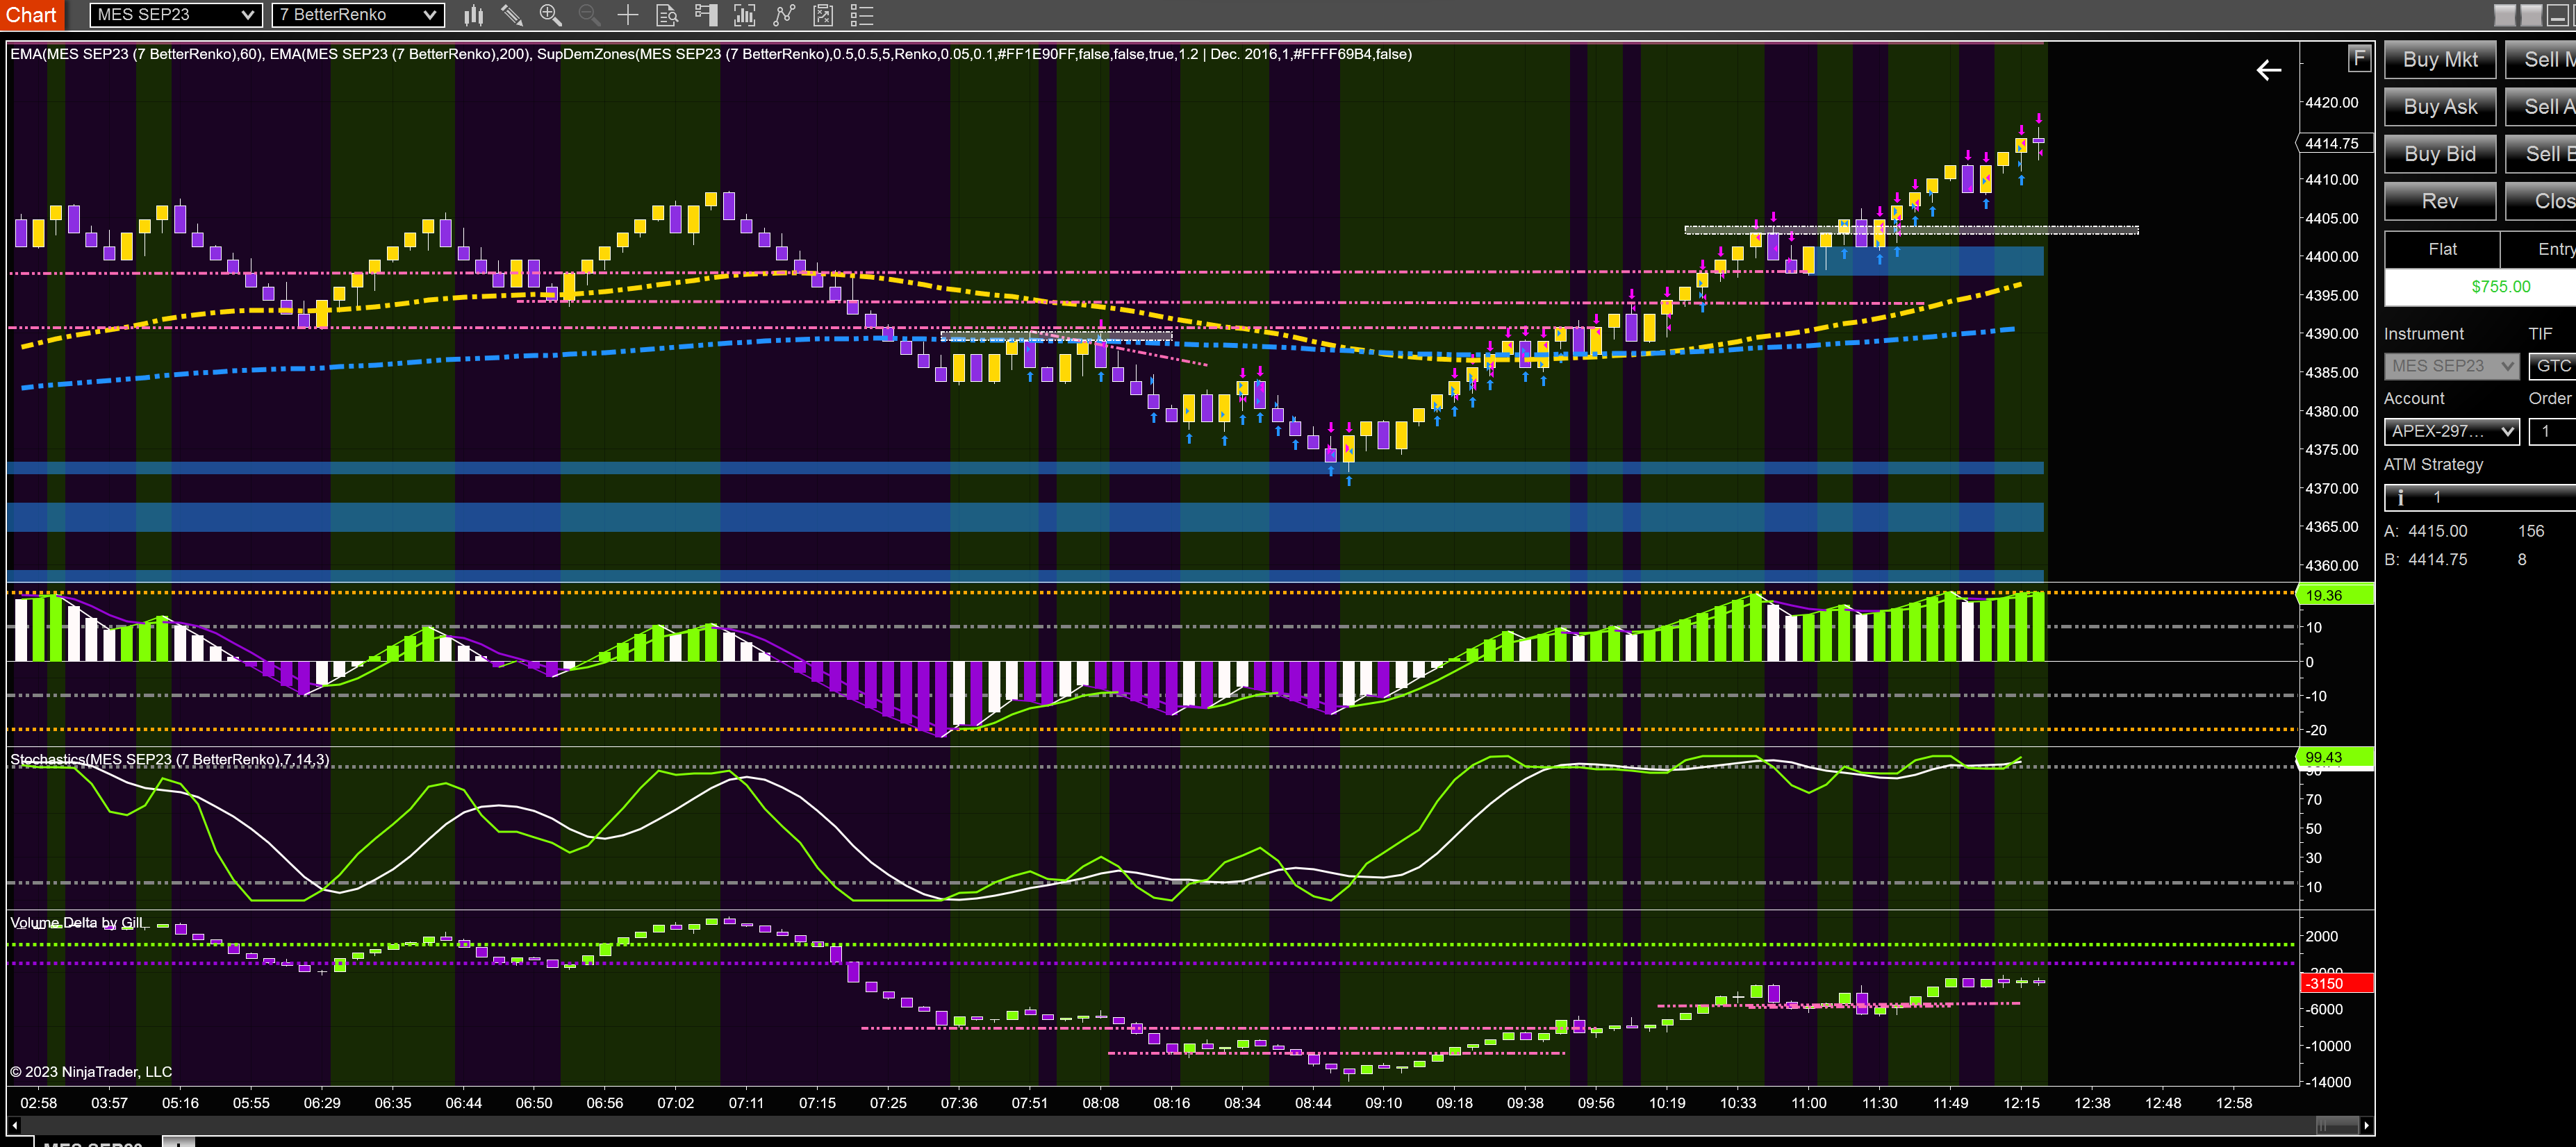
Task: Click the Sell Ask button
Action: coord(2541,107)
